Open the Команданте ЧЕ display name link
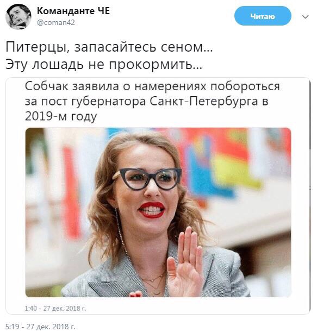The width and height of the screenshot is (317, 332). 73,11
